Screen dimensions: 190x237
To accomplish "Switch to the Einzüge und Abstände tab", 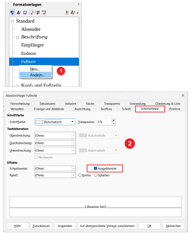I will (49, 109).
